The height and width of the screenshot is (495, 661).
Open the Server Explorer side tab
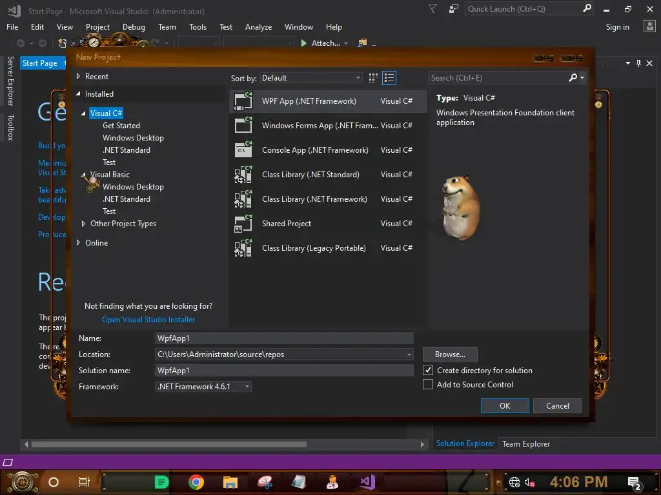[11, 81]
